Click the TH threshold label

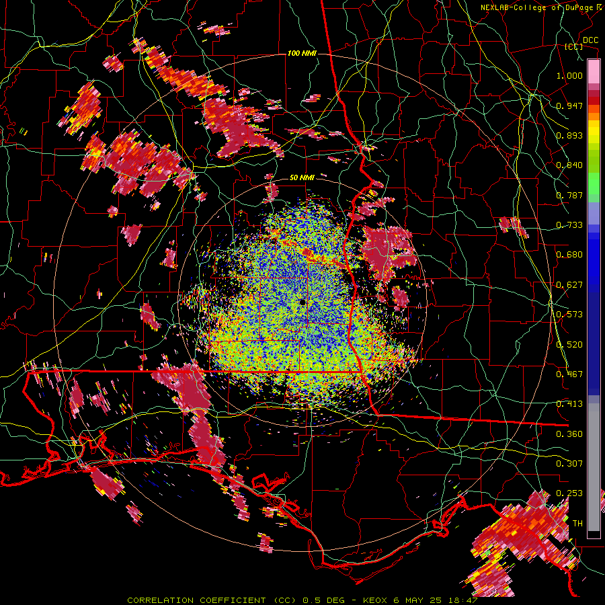577,523
